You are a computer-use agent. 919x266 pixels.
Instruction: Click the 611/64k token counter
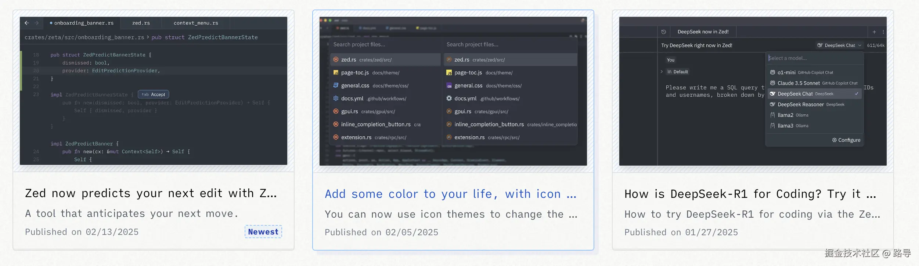pos(876,45)
